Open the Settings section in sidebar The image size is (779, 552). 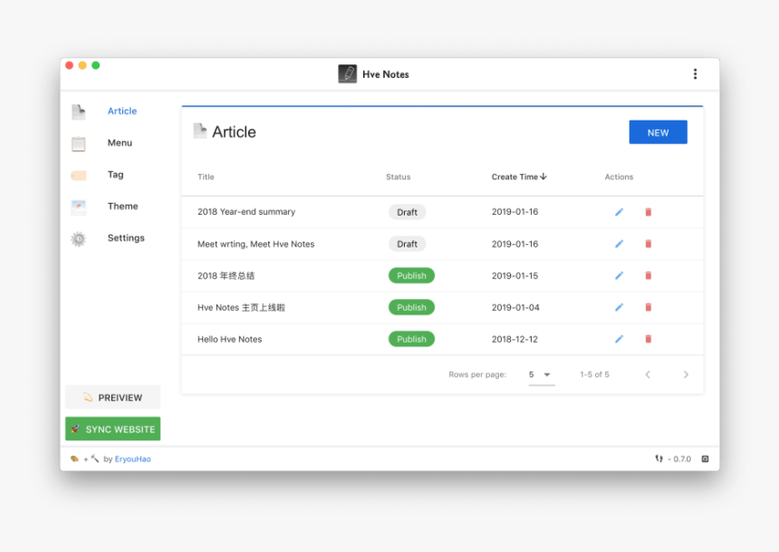126,238
